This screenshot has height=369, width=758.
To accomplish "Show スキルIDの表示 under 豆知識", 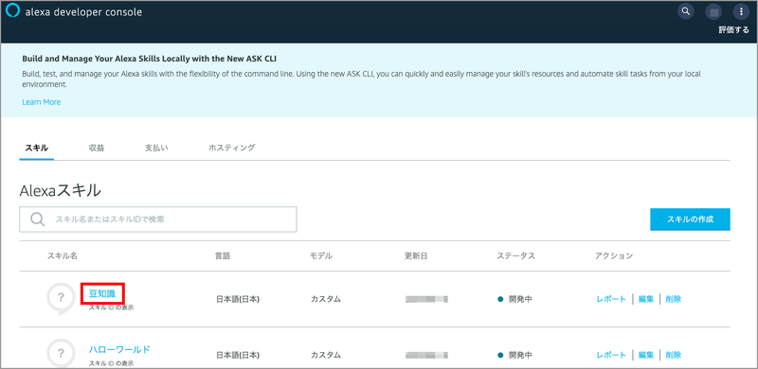I will (111, 307).
